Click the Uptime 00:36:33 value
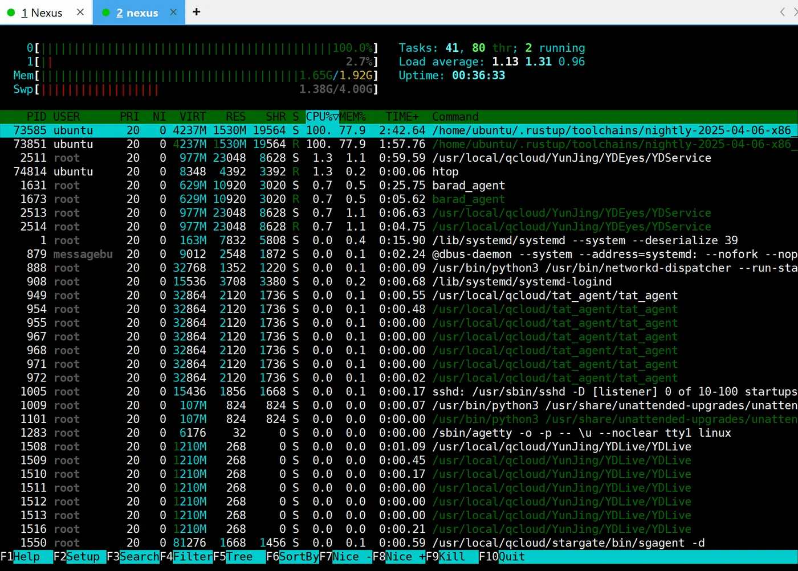This screenshot has height=571, width=798. (479, 75)
